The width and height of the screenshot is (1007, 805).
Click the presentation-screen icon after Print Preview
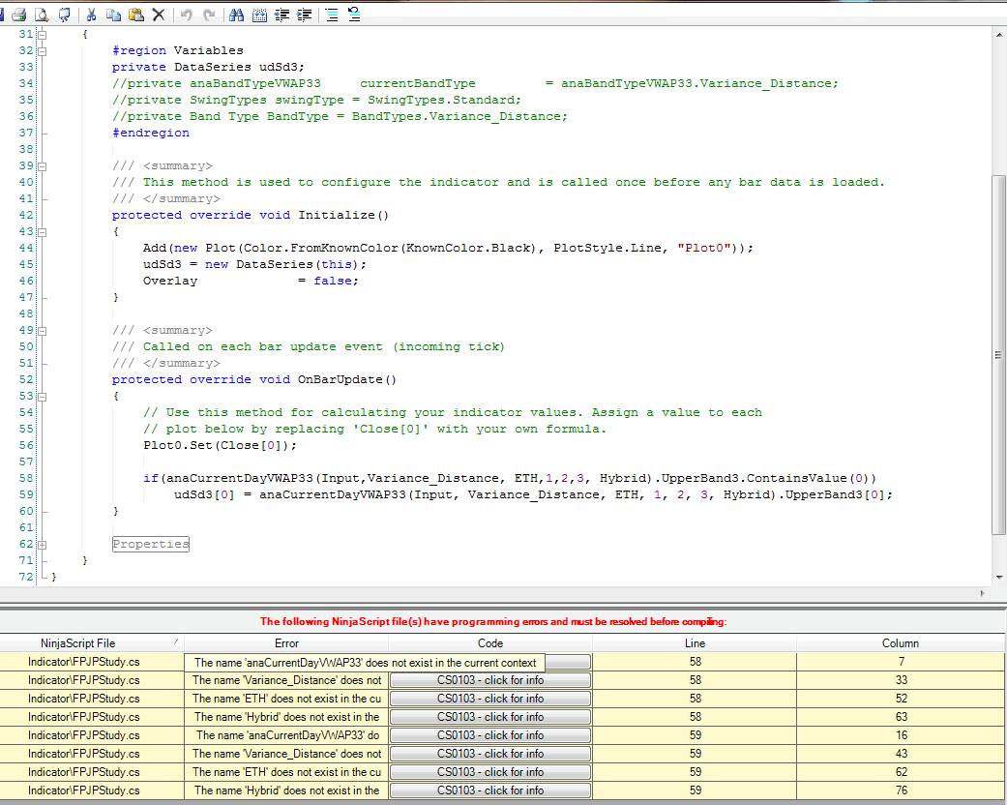pyautogui.click(x=64, y=15)
